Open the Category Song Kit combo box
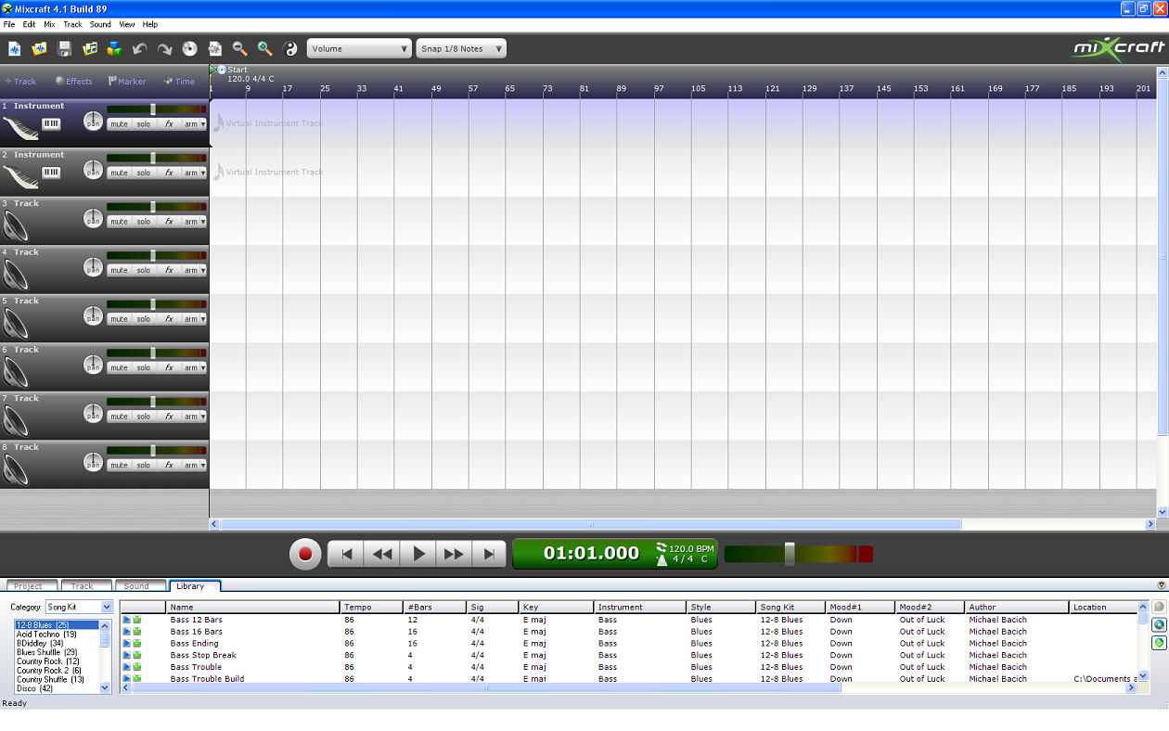The image size is (1169, 731). coord(79,607)
